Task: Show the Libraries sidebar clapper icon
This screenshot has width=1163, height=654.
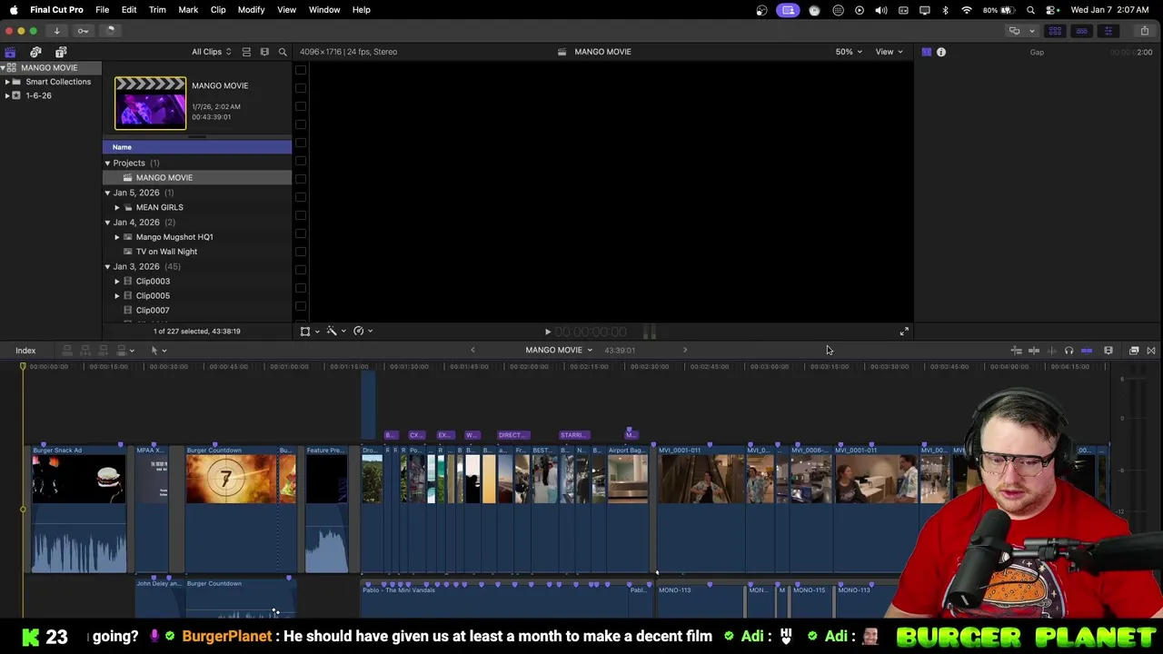Action: 10,52
